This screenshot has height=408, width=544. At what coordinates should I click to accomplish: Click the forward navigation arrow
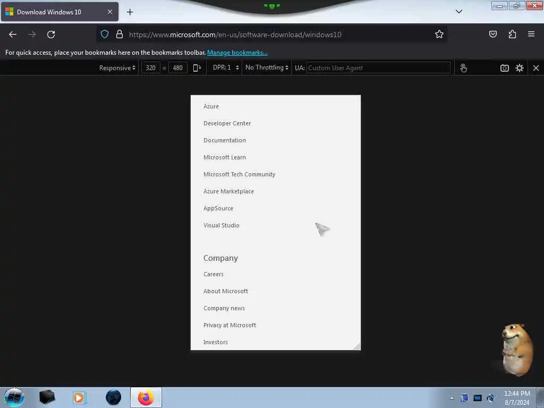tap(32, 35)
